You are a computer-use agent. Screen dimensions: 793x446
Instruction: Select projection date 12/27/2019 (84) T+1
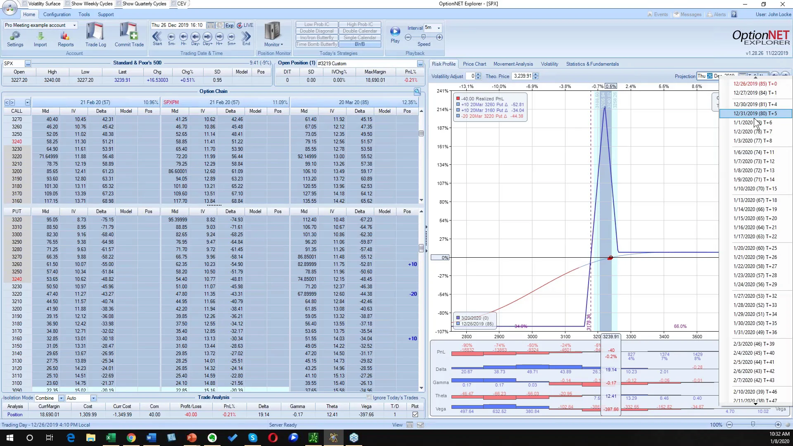click(x=755, y=93)
